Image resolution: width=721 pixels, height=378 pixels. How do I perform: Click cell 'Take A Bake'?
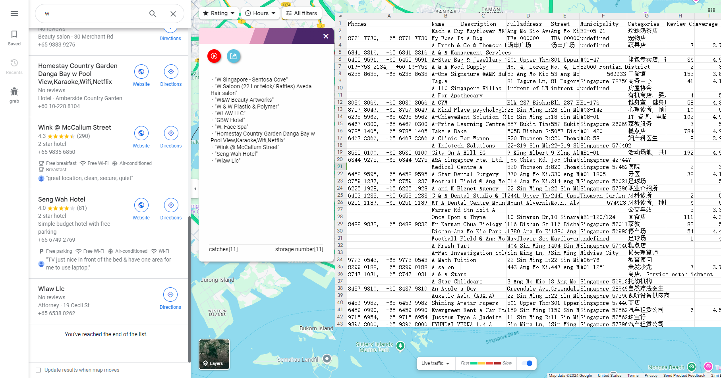pos(449,131)
